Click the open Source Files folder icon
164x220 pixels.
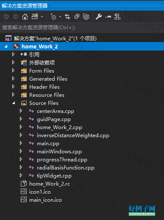tap(24, 103)
